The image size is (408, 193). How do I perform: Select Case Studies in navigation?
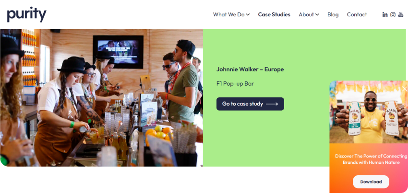coord(274,14)
